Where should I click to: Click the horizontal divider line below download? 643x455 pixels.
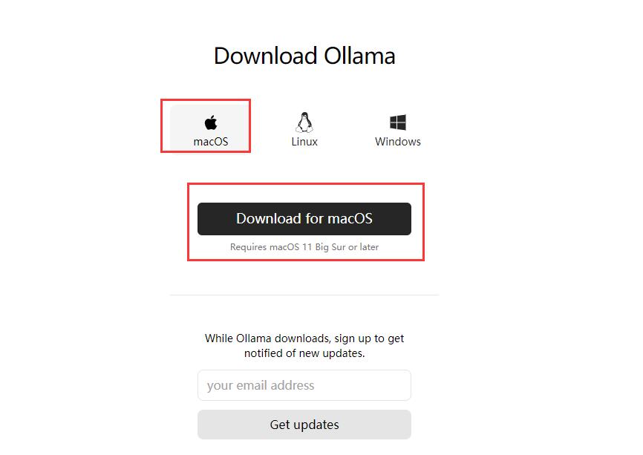coord(304,295)
